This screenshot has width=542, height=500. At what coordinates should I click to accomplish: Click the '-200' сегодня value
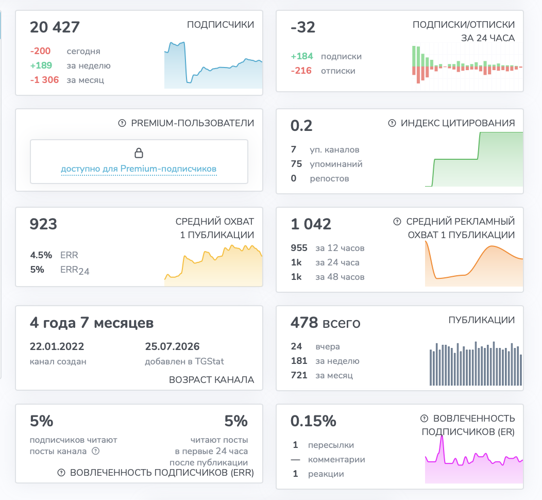coord(40,51)
